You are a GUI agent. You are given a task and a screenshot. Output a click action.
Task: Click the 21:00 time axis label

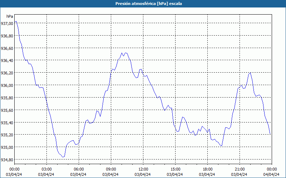(x=240, y=169)
